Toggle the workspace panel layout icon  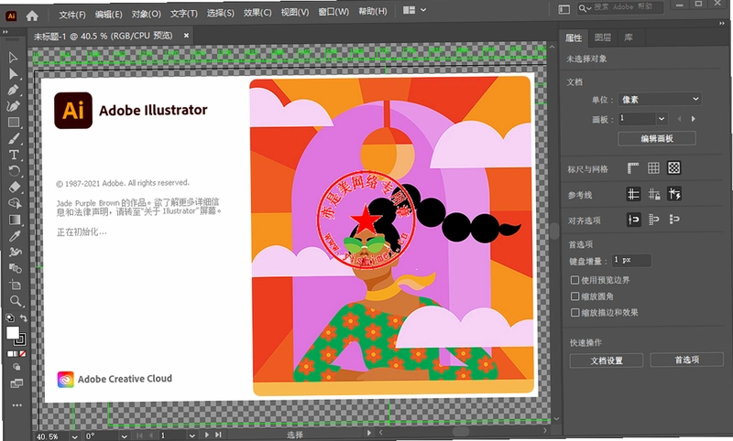564,9
